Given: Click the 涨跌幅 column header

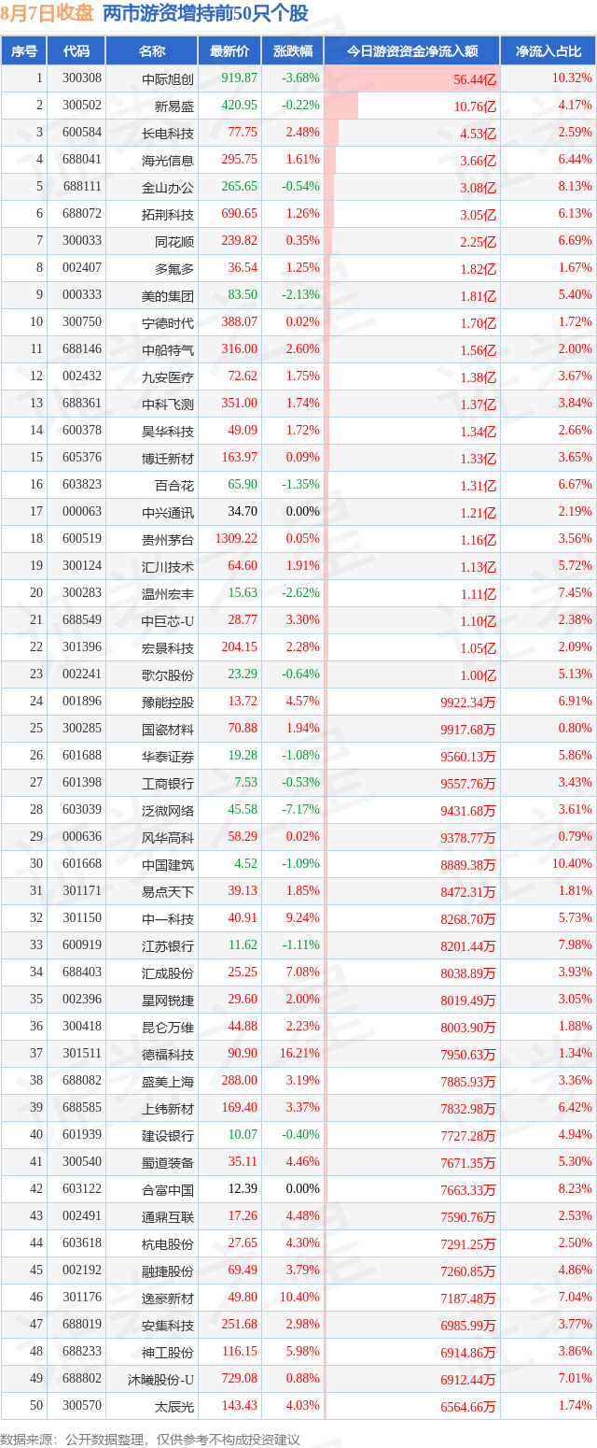Looking at the screenshot, I should pos(292,51).
